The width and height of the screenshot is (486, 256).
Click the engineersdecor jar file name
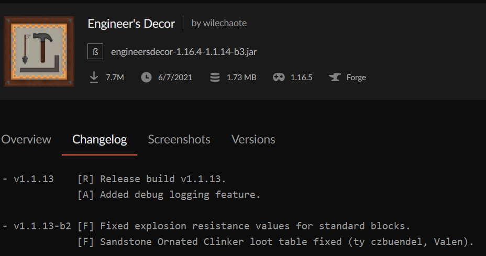184,52
